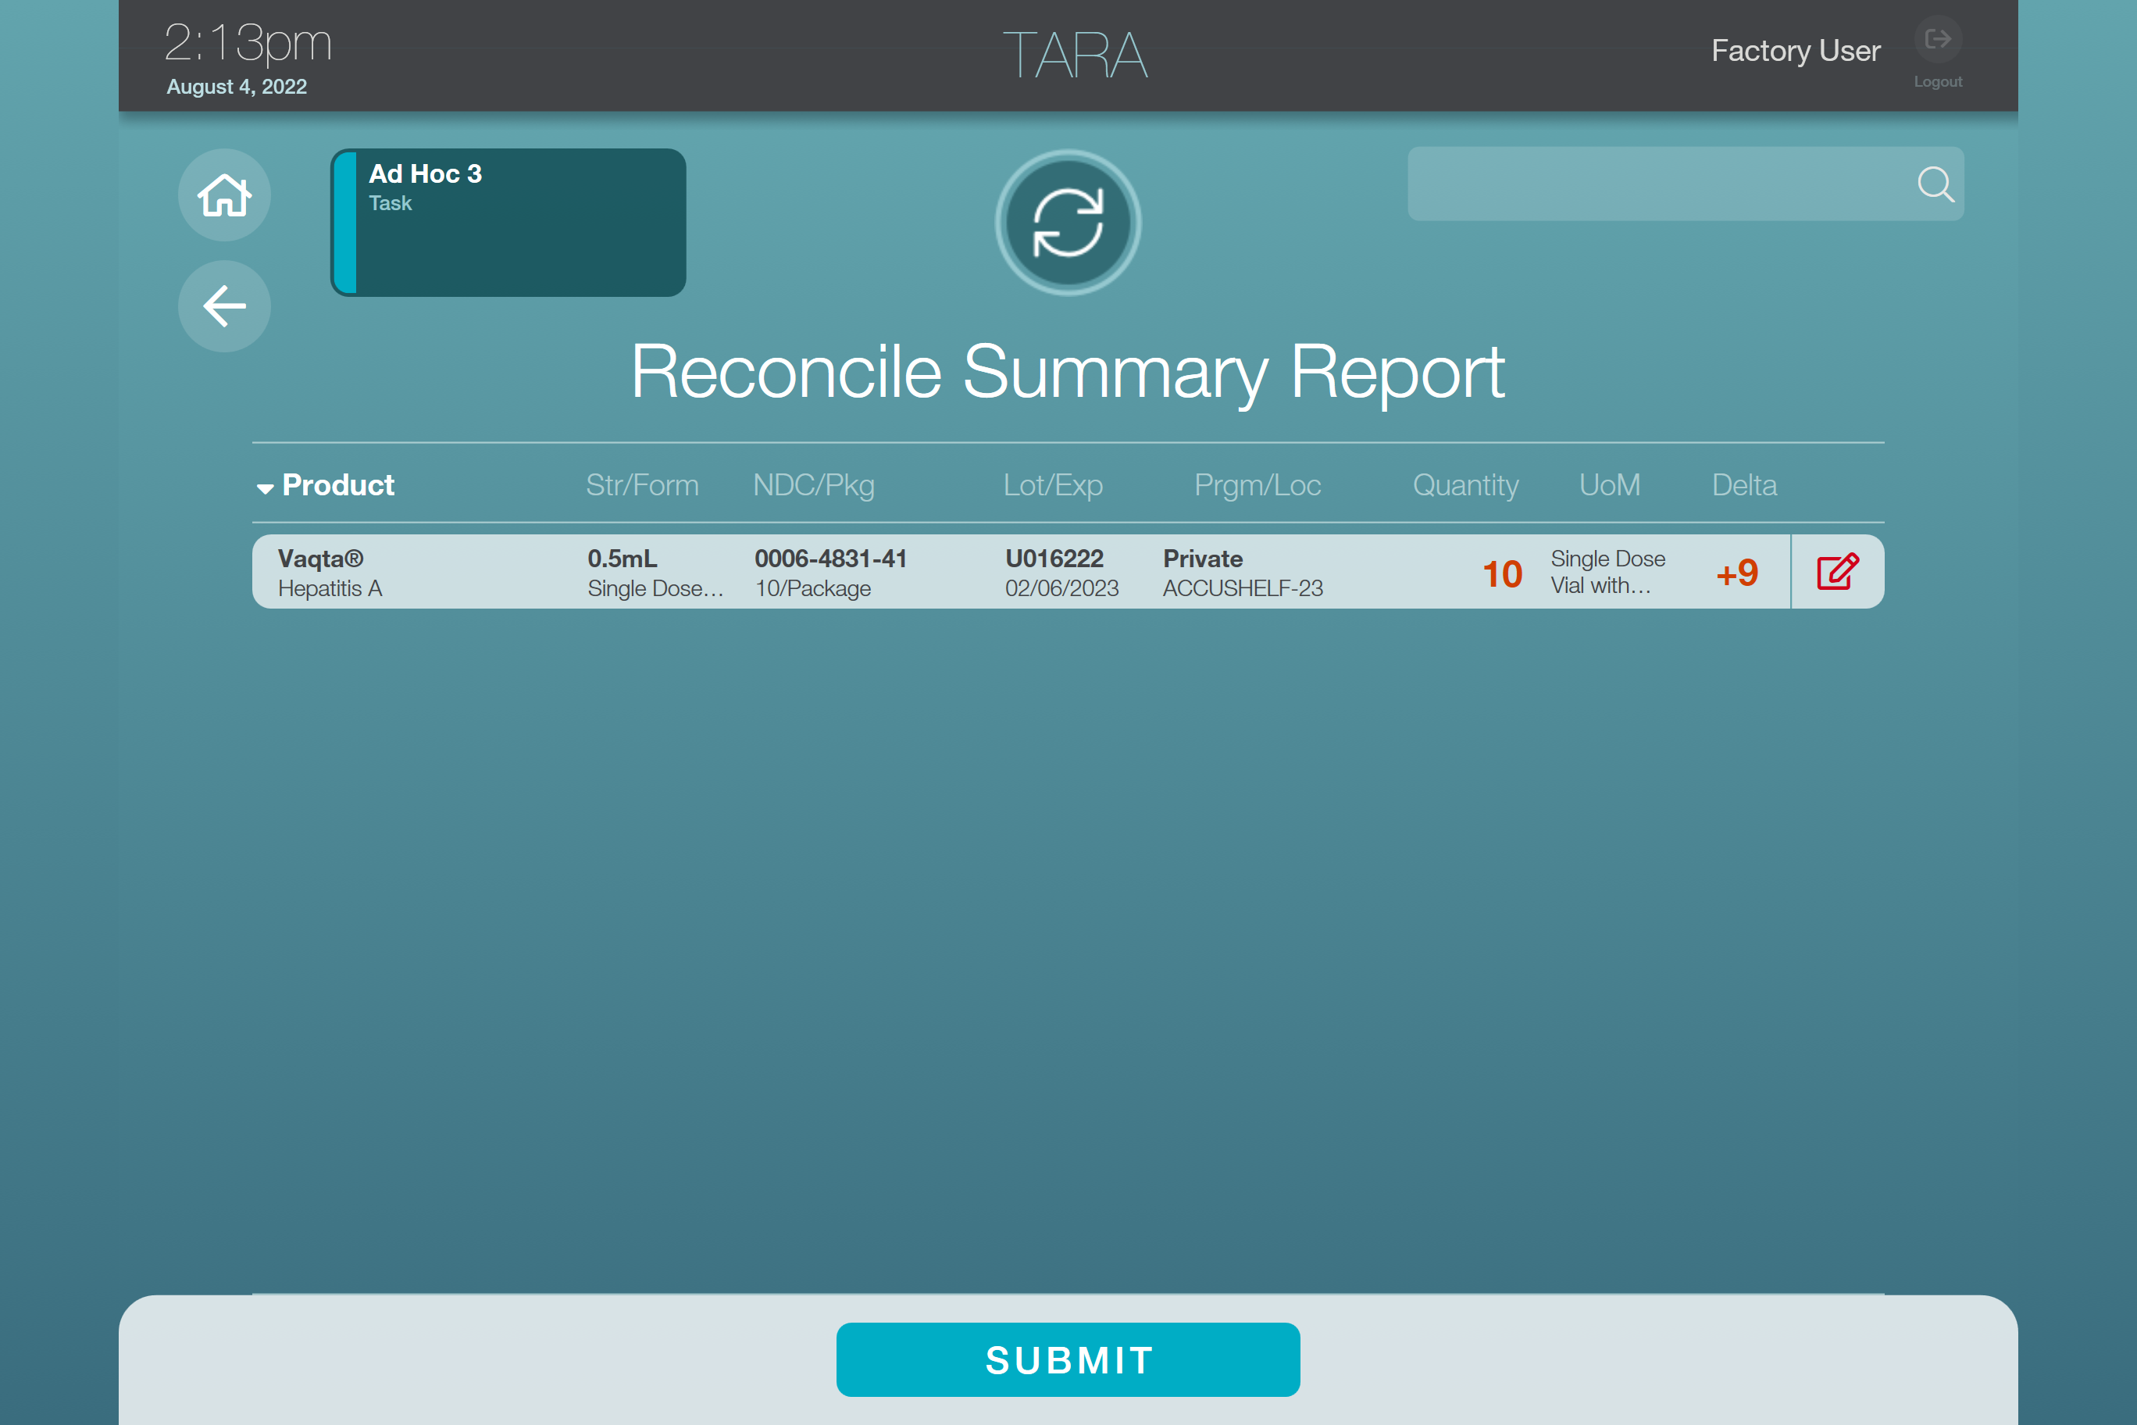Sort by NDC/Pkg column
Viewport: 2137px width, 1425px height.
813,485
